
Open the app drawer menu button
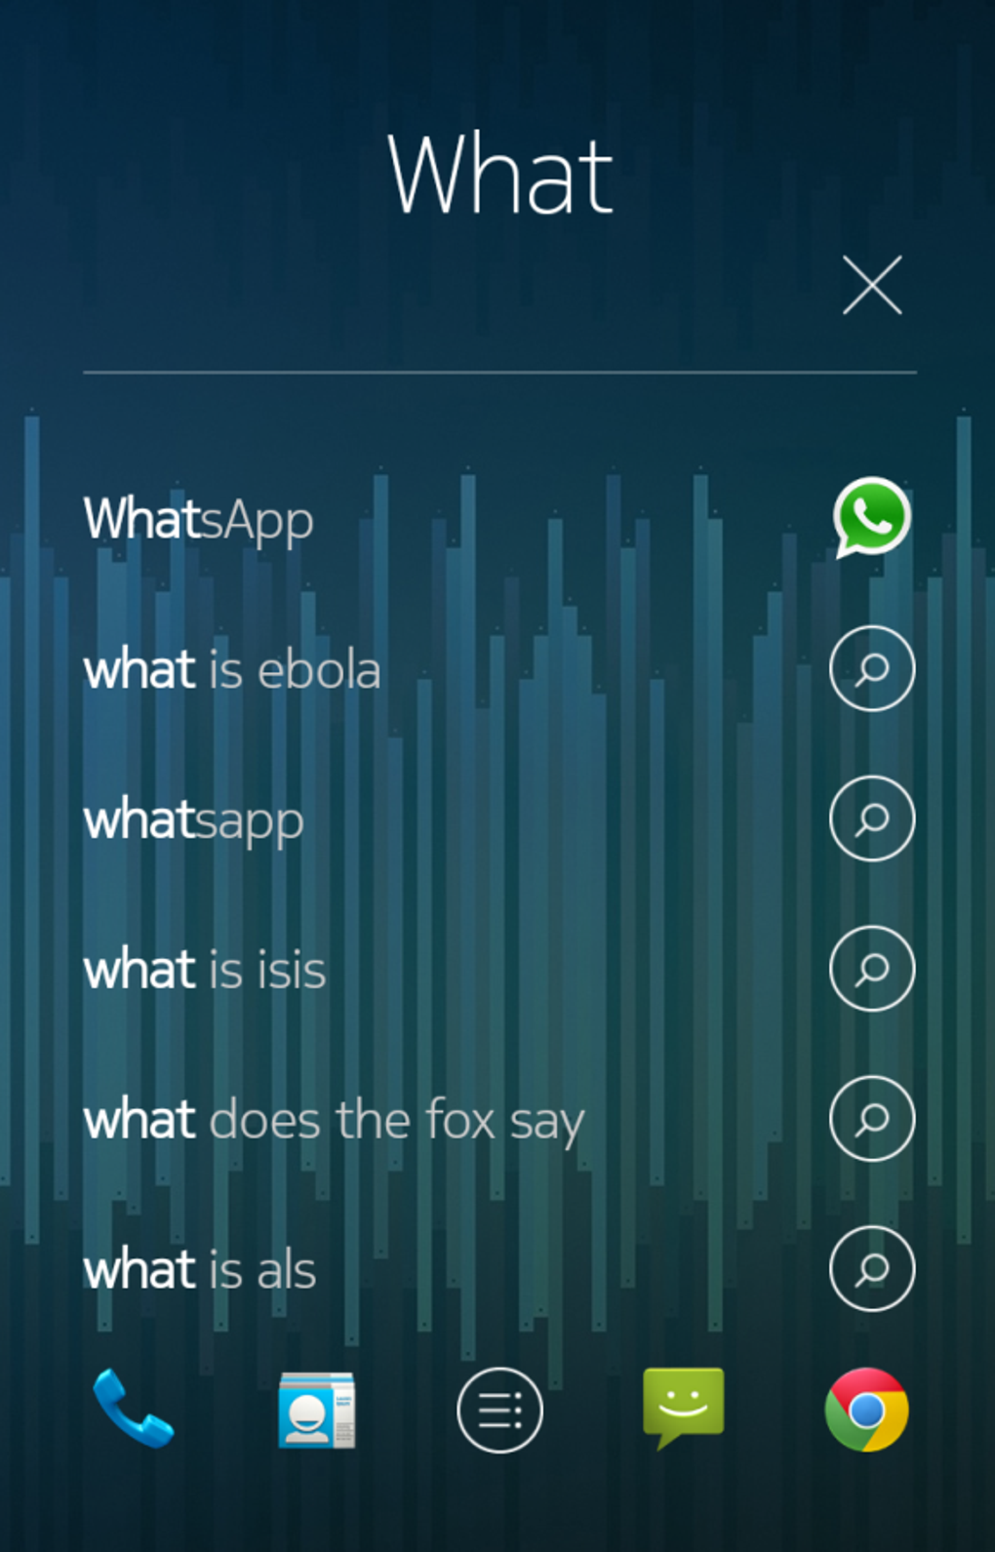(x=499, y=1411)
